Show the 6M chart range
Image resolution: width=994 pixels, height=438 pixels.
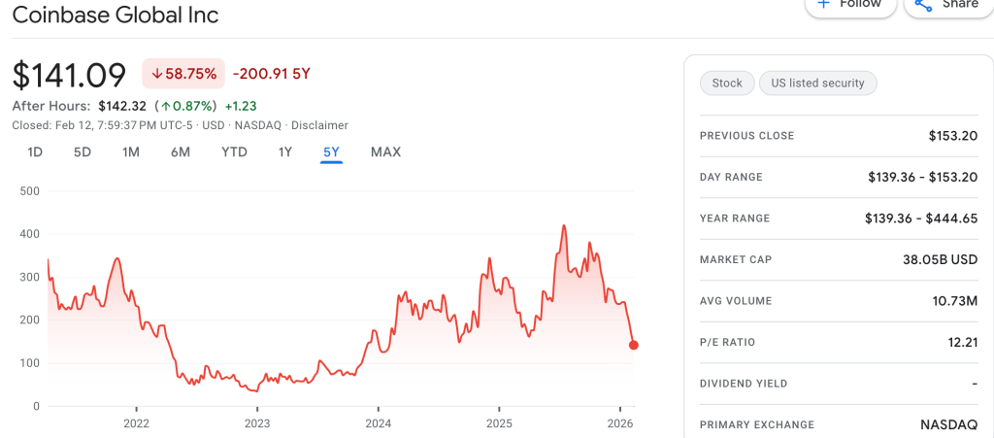[x=181, y=152]
